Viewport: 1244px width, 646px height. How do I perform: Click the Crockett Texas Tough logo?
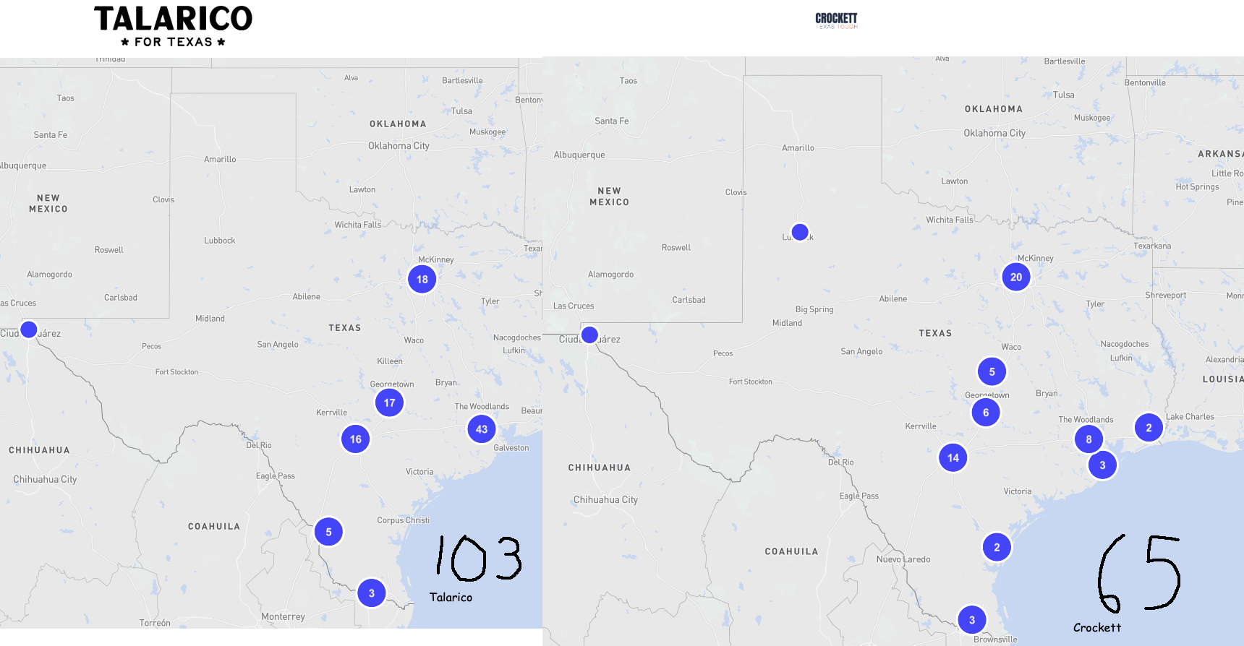coord(836,20)
